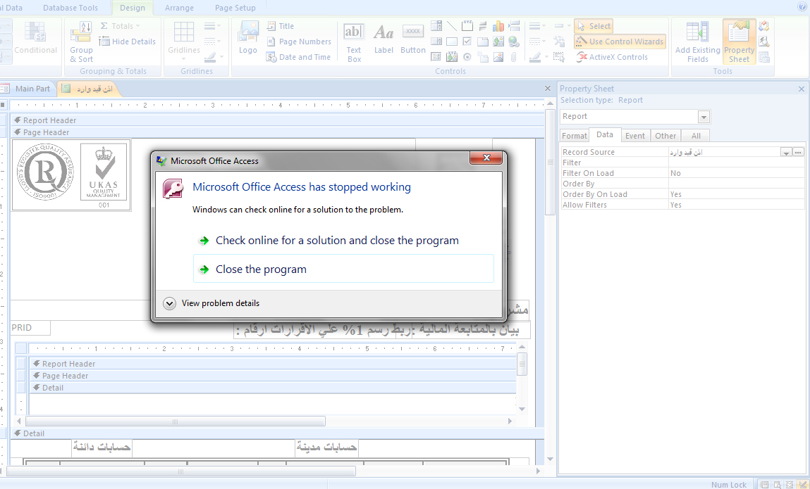
Task: Close the Property Sheet pane
Action: pos(802,89)
